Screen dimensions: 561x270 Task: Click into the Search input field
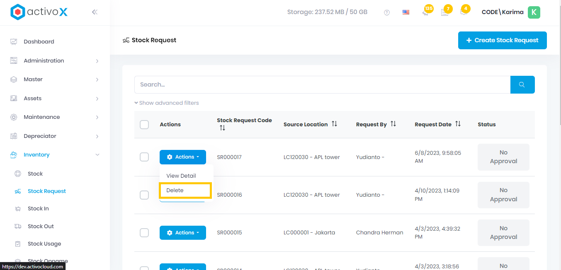tap(322, 84)
